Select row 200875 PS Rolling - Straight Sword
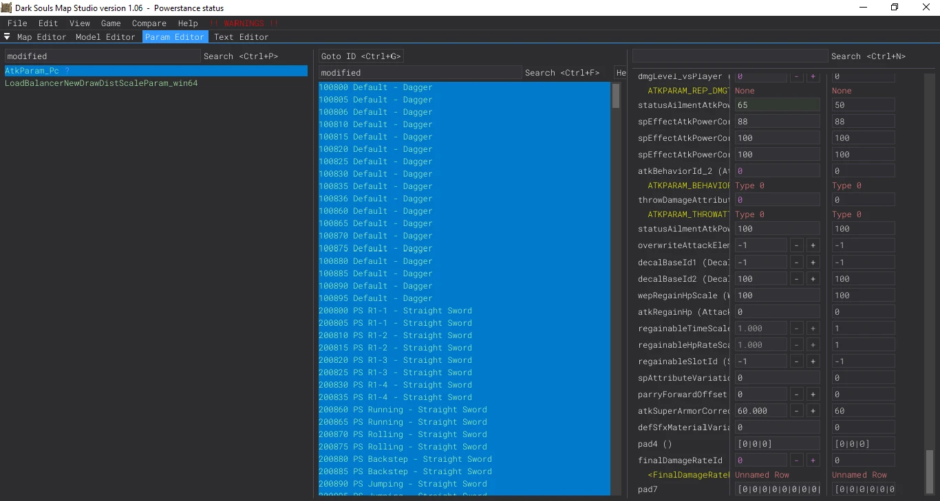Screen dimensions: 940x501 (464, 447)
